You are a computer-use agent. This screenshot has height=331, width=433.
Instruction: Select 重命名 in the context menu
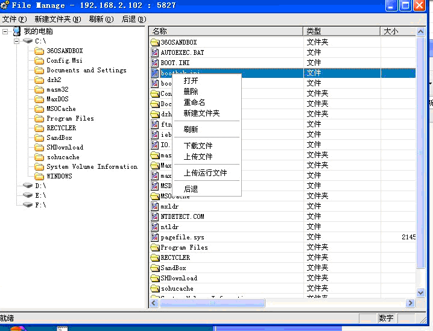(x=194, y=102)
